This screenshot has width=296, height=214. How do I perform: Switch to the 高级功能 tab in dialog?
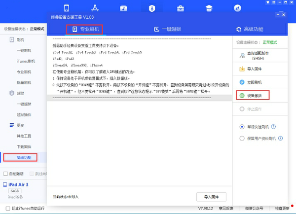[250, 29]
